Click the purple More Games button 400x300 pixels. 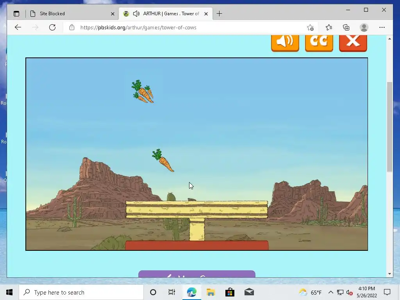click(x=197, y=274)
